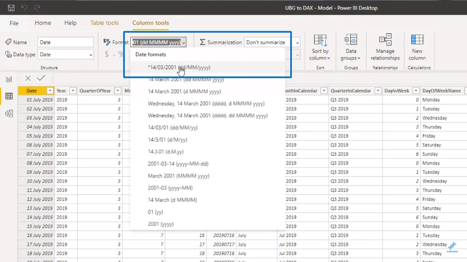Screen dimensions: 467x262
Task: Open filter dropdown on MonthInCalendar column
Action: click(324, 90)
